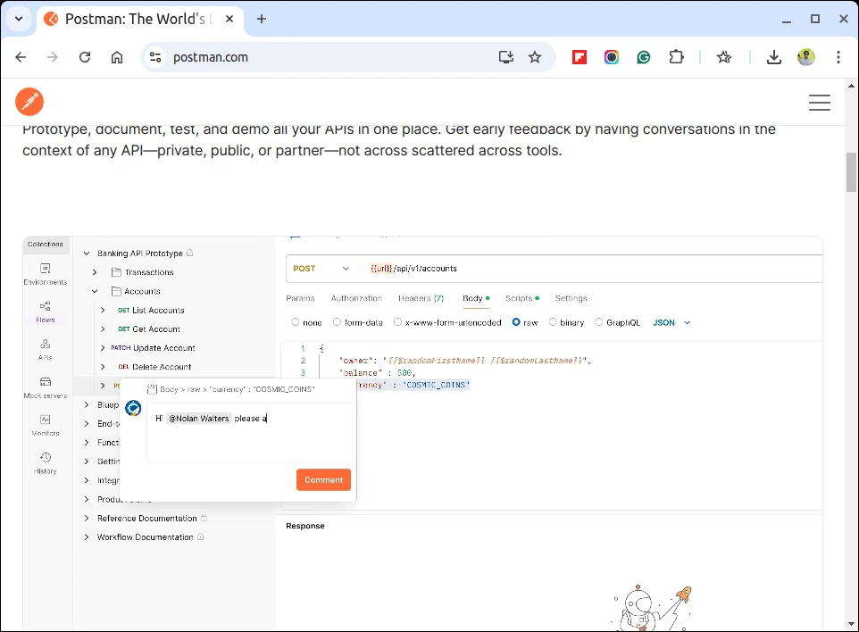
Task: View site information for postman.com
Action: (x=155, y=57)
